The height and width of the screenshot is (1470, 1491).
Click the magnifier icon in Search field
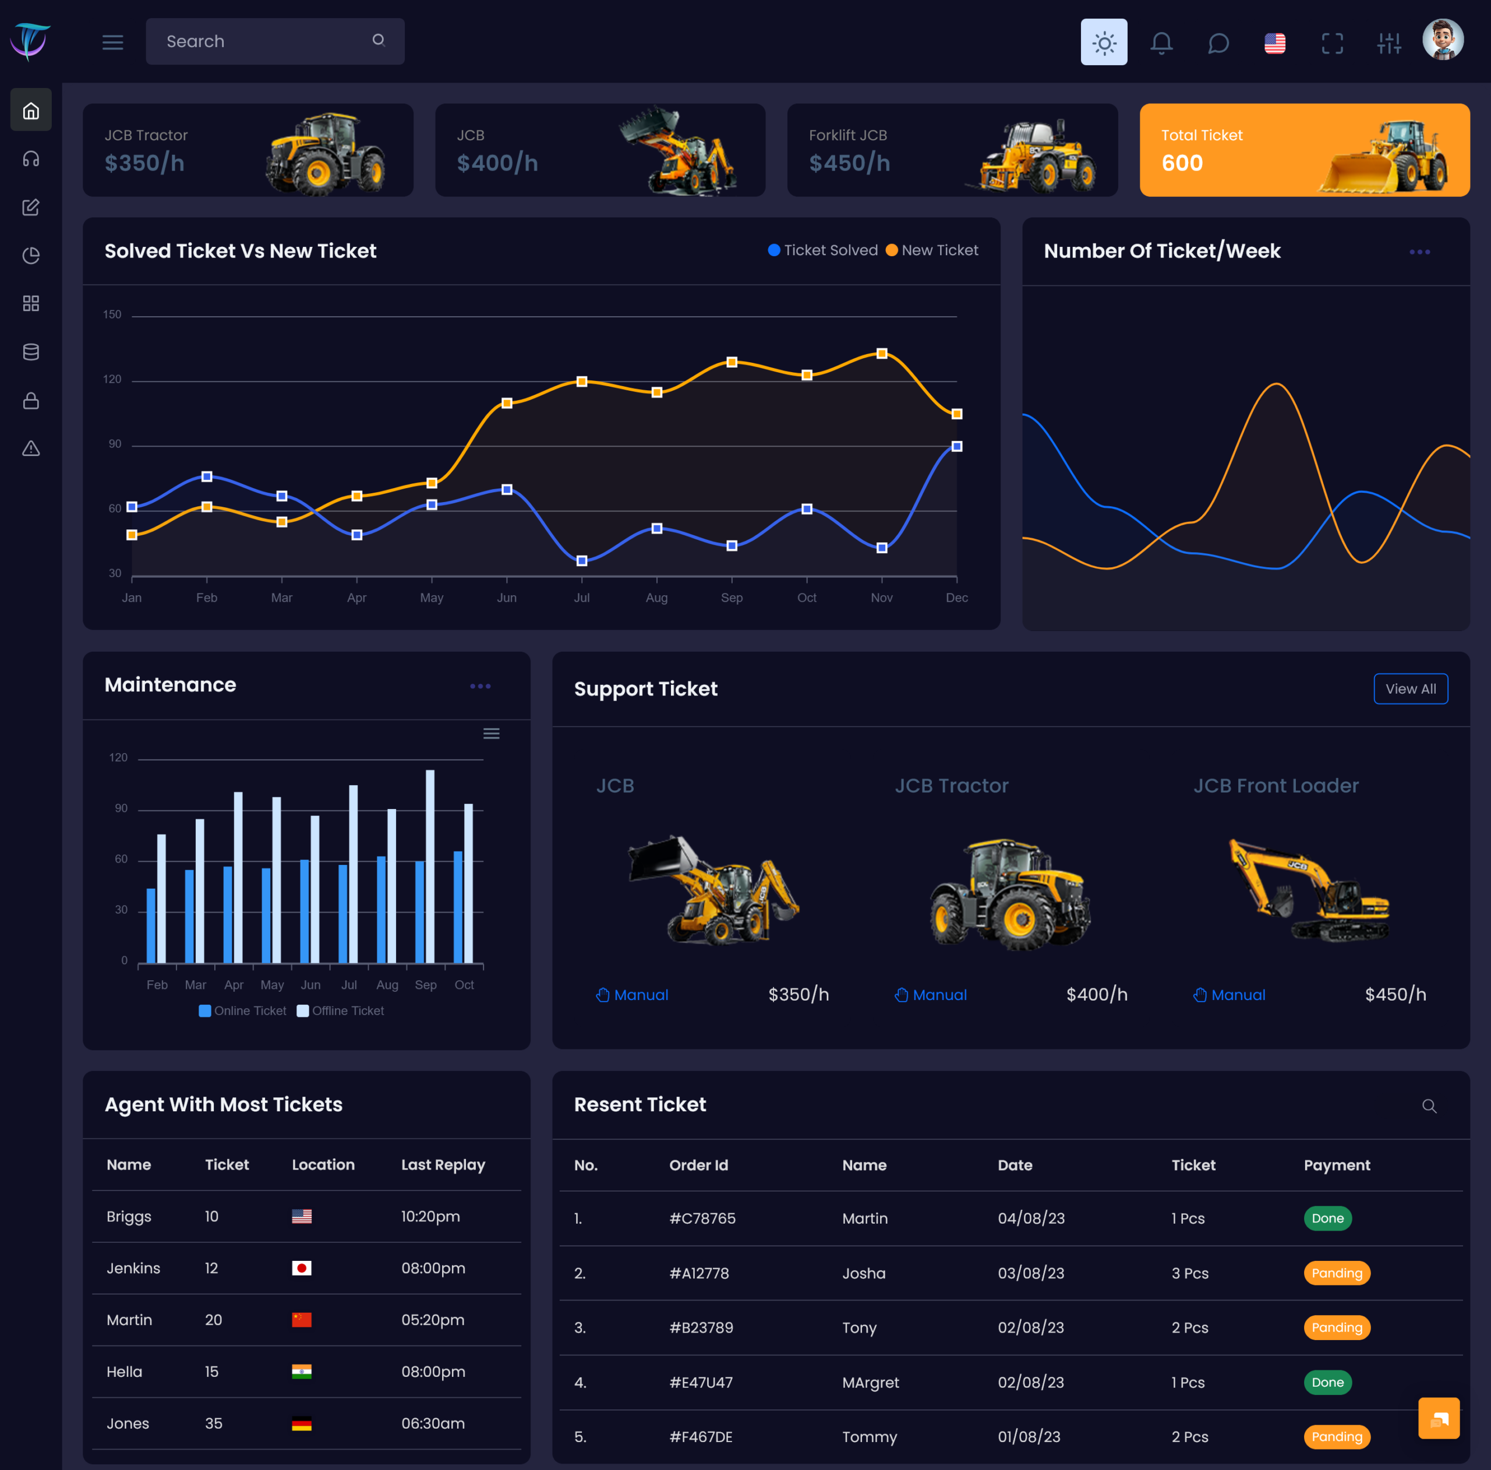(378, 40)
